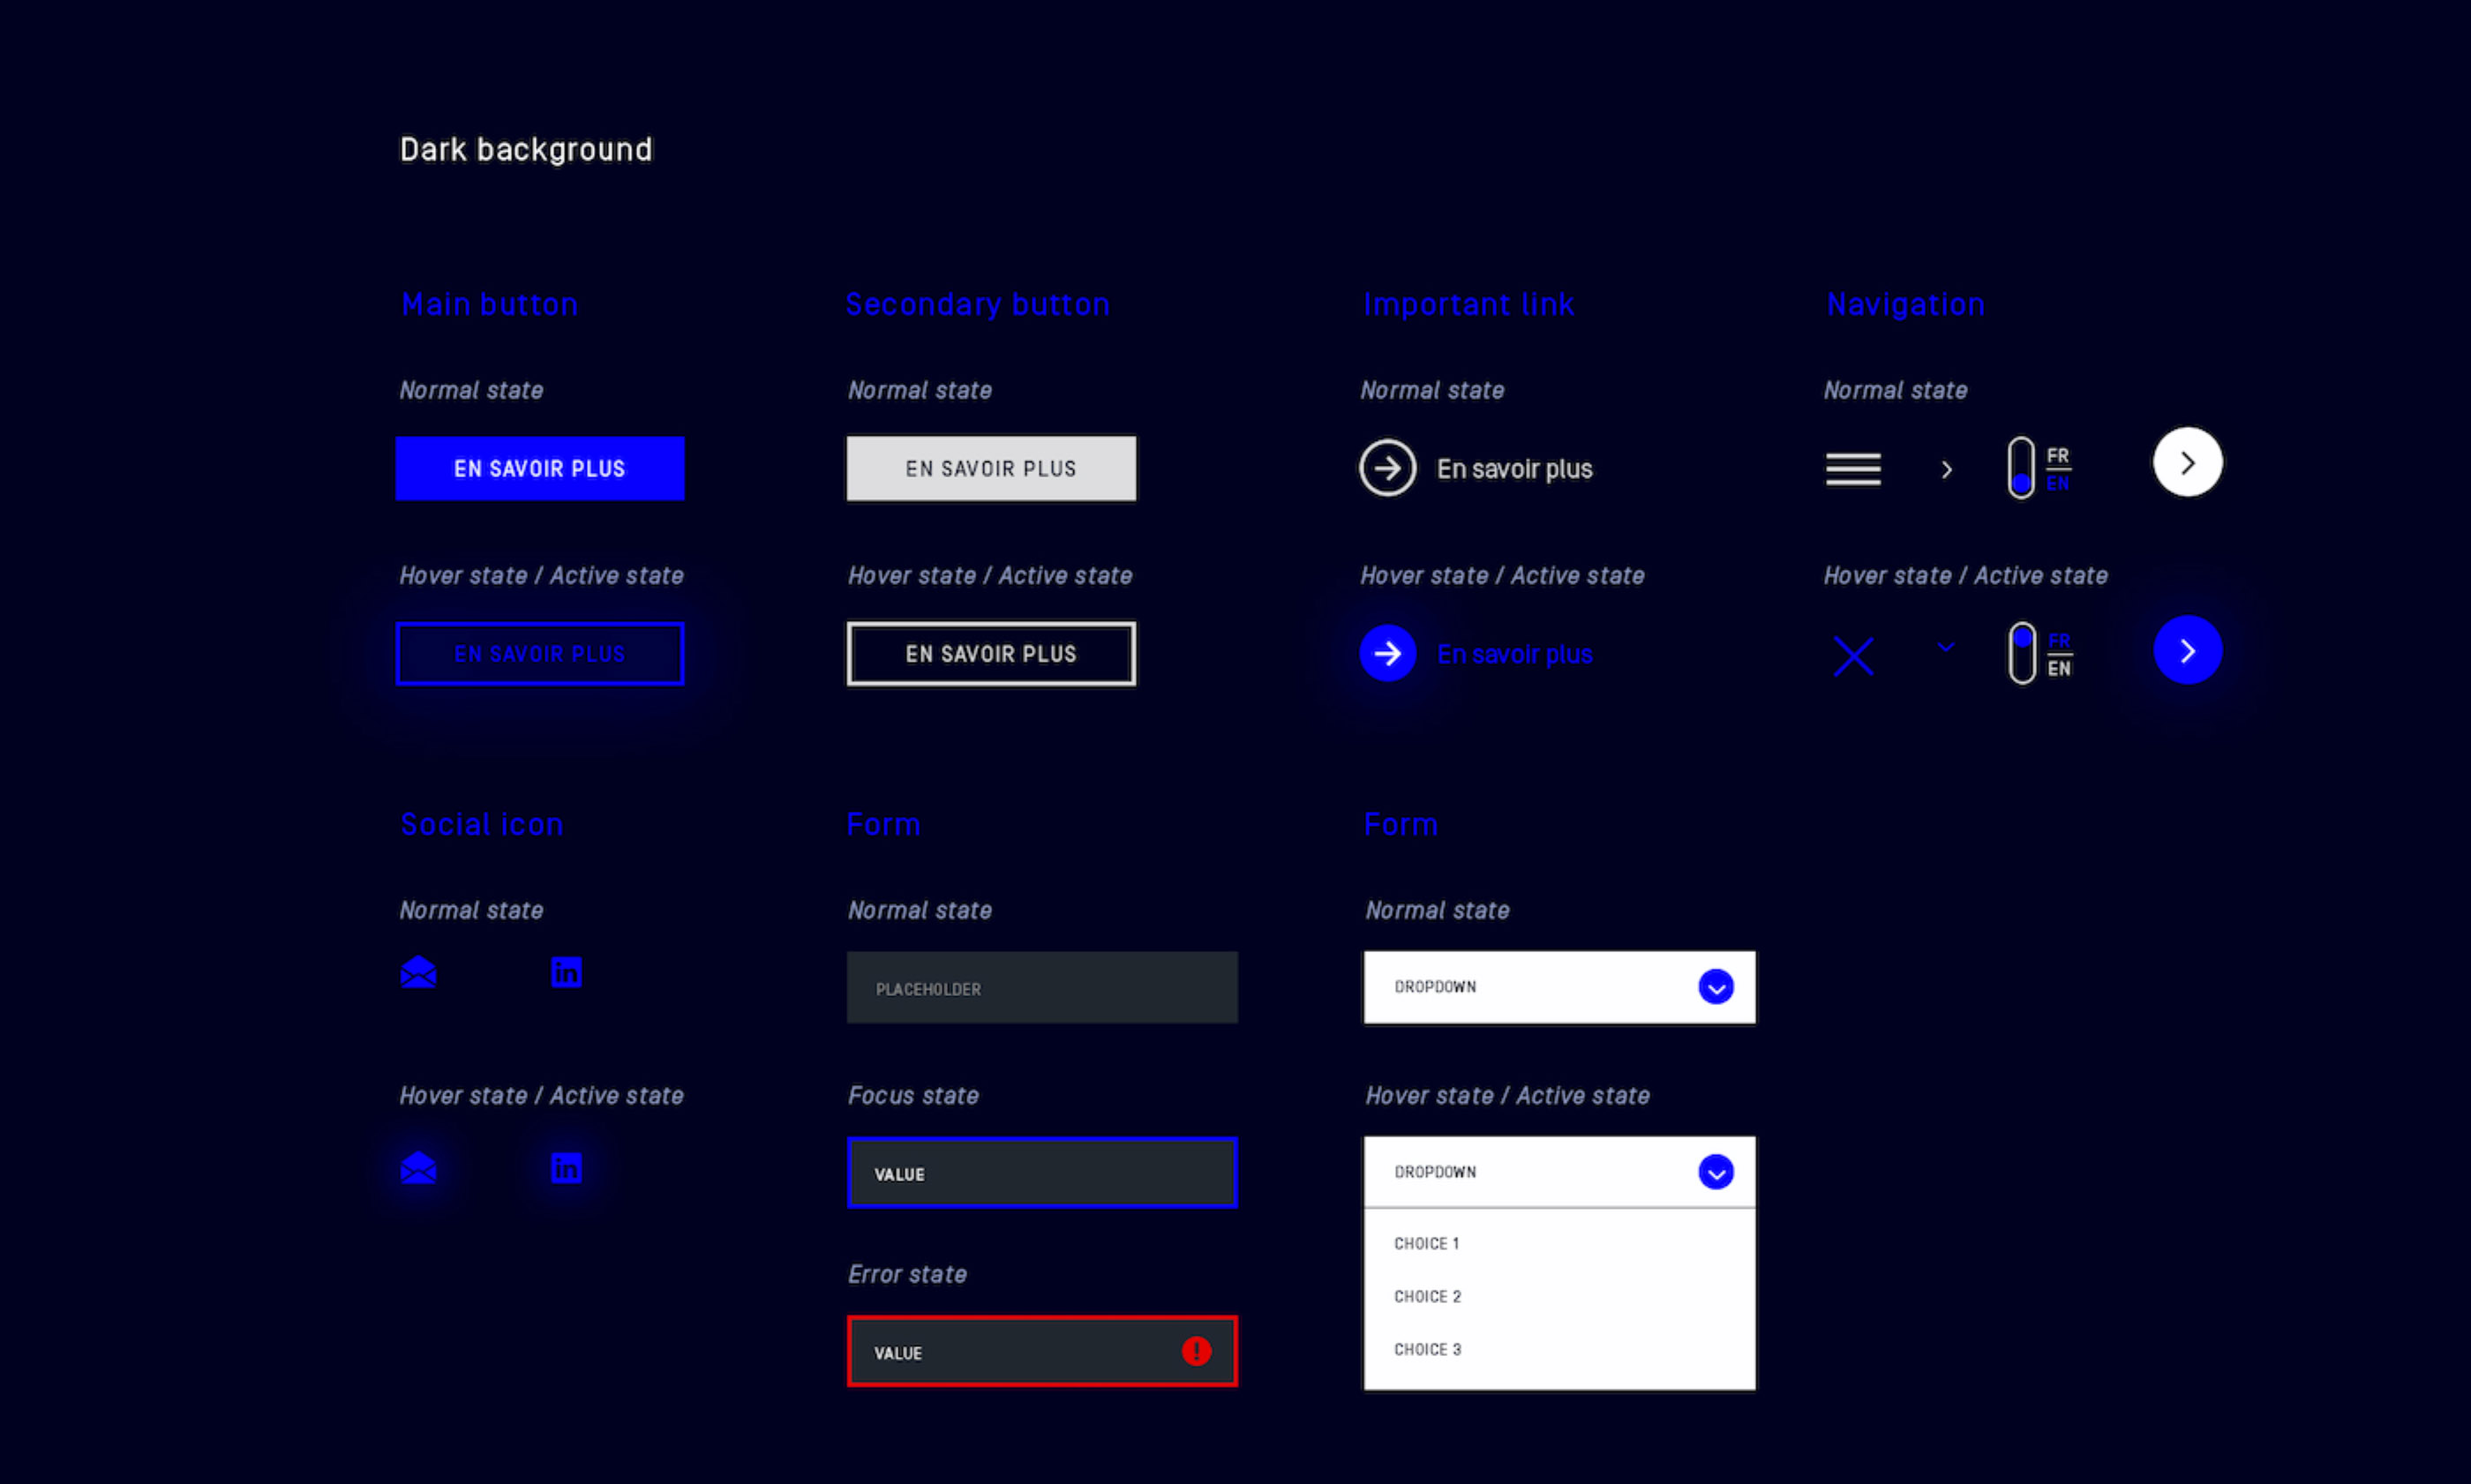Click the Important link section heading
The height and width of the screenshot is (1484, 2471).
1469,304
